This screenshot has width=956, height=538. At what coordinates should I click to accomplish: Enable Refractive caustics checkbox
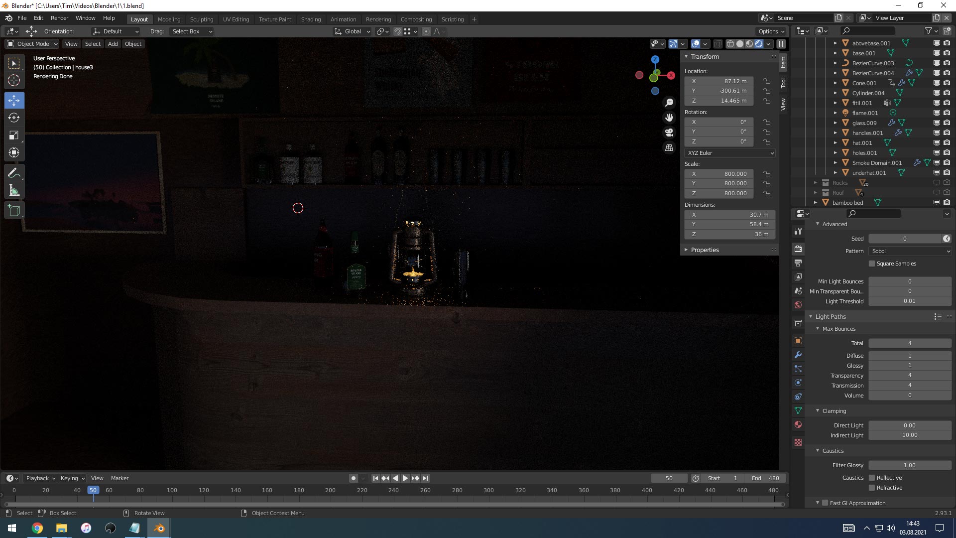click(x=872, y=488)
